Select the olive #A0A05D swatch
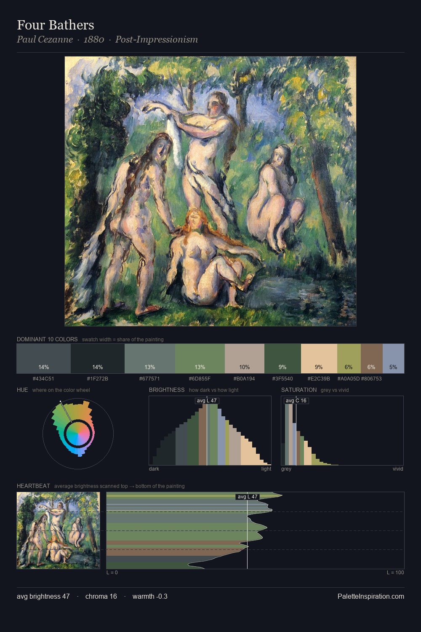 point(349,359)
